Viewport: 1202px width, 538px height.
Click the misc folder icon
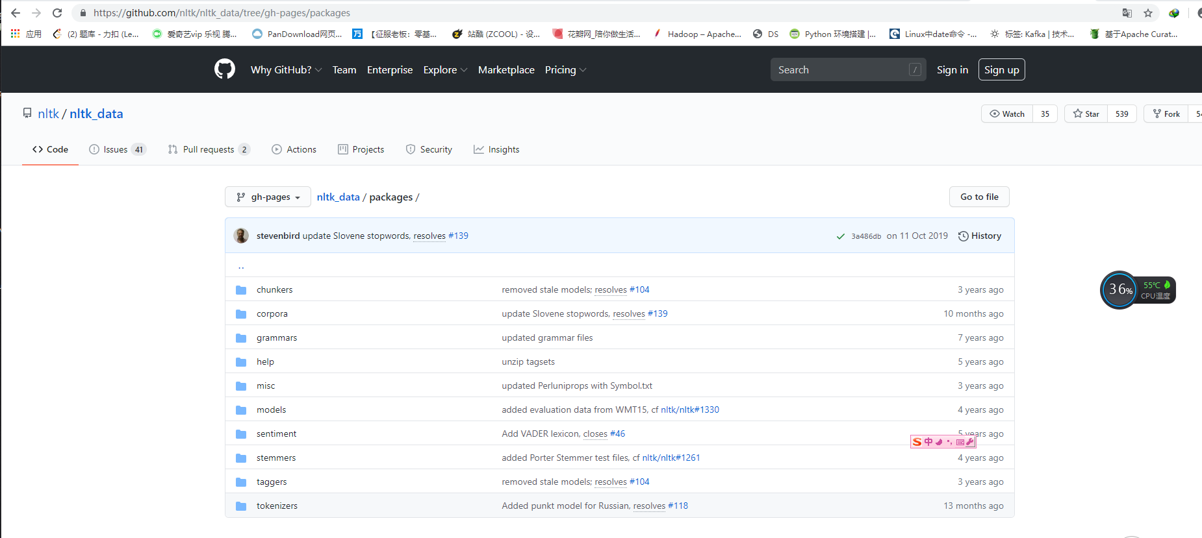coord(241,386)
